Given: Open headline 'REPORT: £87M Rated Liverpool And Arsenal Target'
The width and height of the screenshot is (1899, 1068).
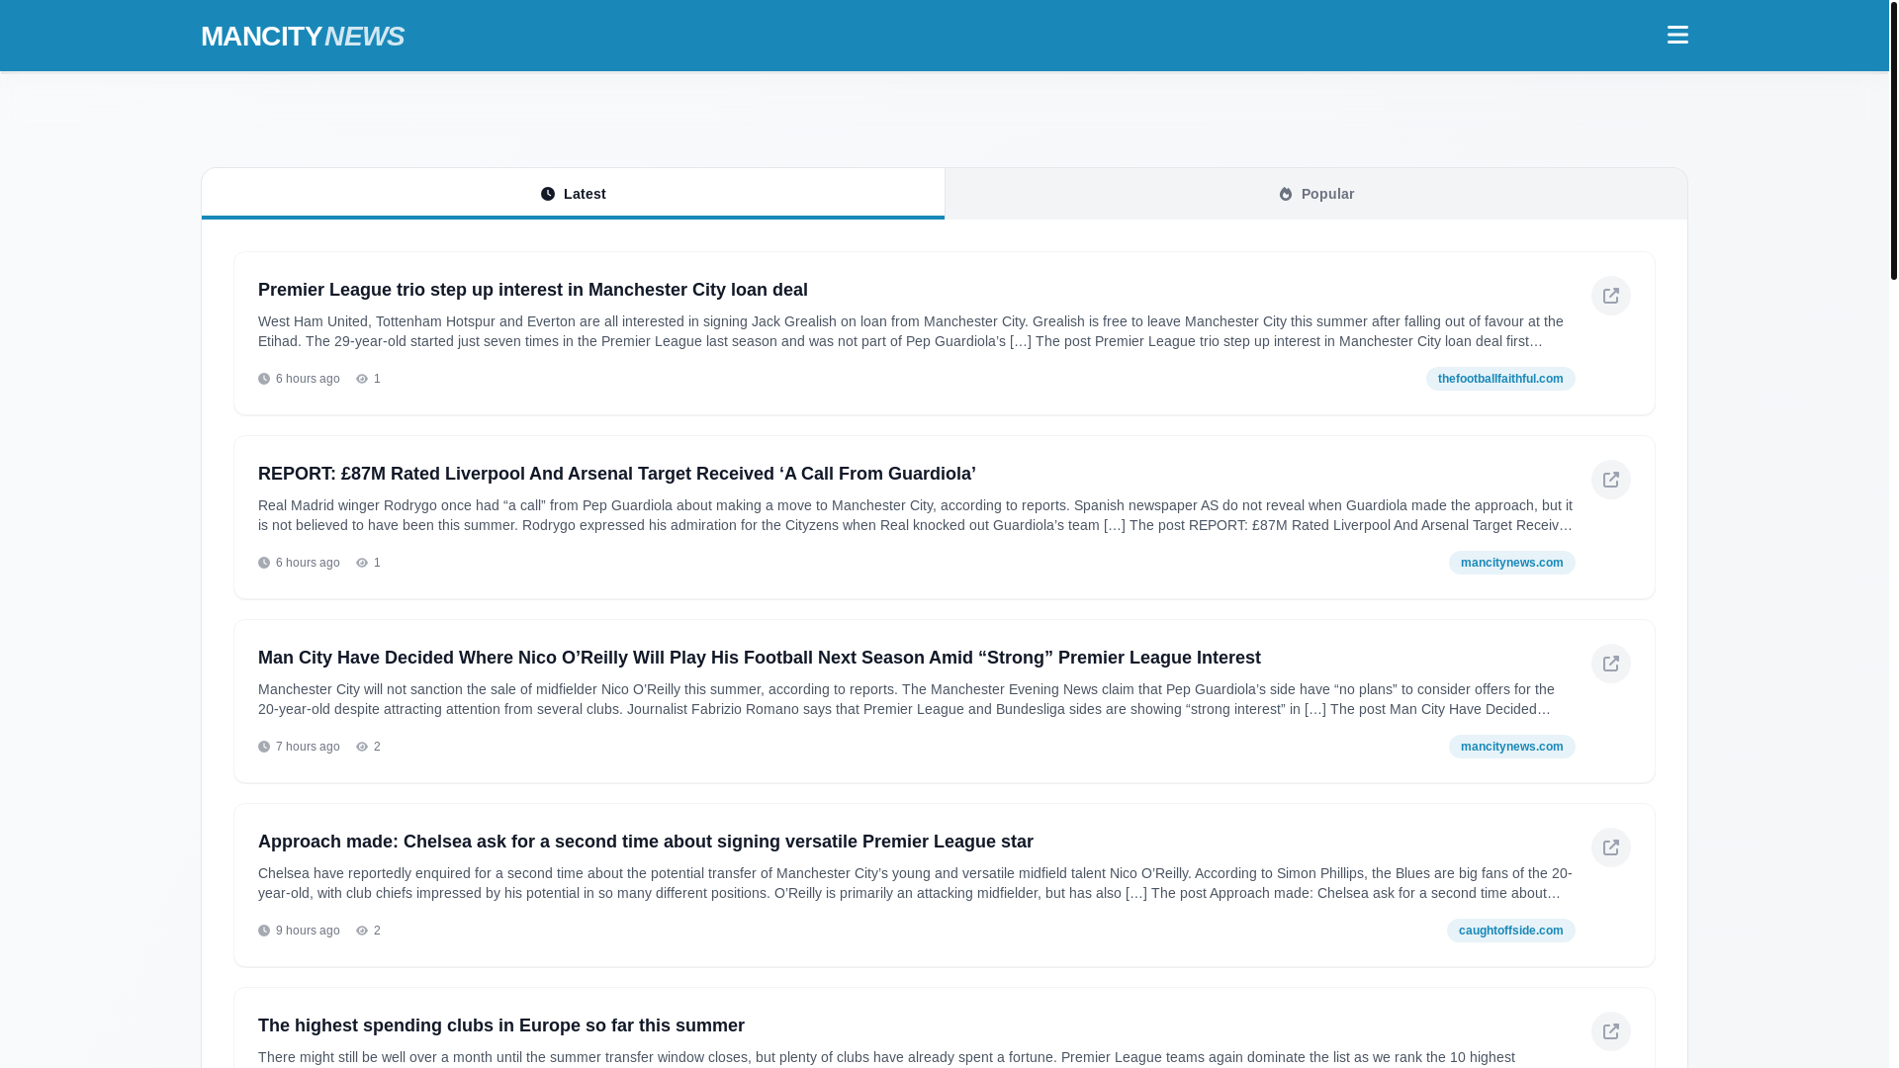Looking at the screenshot, I should click(616, 474).
